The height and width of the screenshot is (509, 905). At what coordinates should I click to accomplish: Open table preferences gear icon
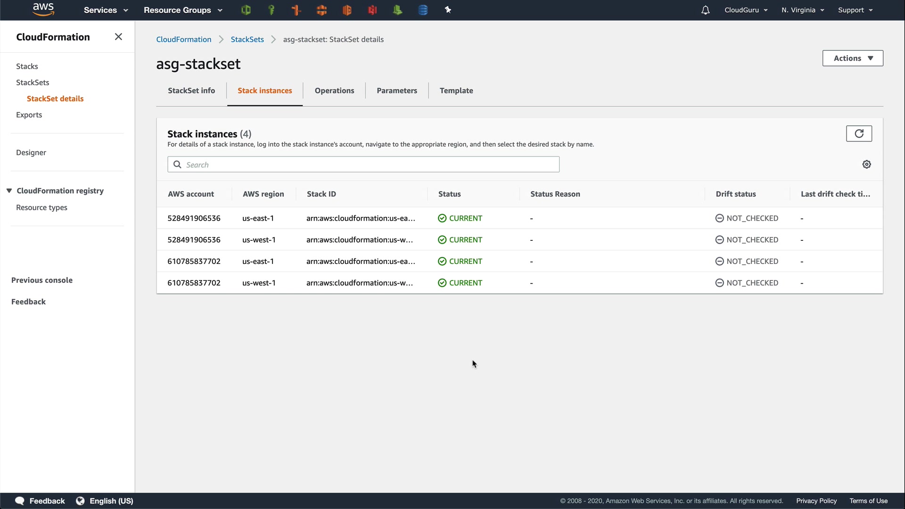point(866,164)
